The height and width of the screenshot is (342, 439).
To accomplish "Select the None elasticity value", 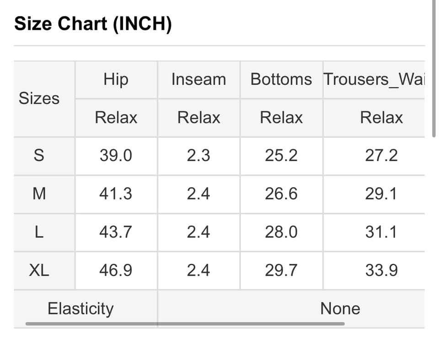I will 340,309.
